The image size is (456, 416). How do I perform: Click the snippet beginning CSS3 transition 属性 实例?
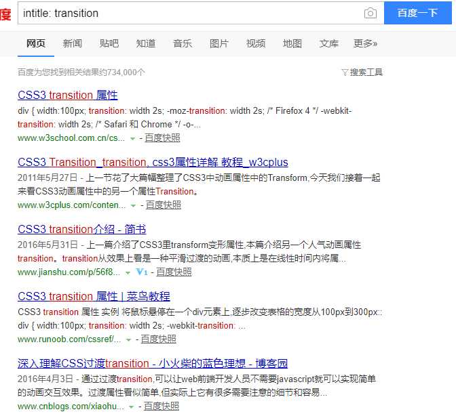(x=200, y=318)
